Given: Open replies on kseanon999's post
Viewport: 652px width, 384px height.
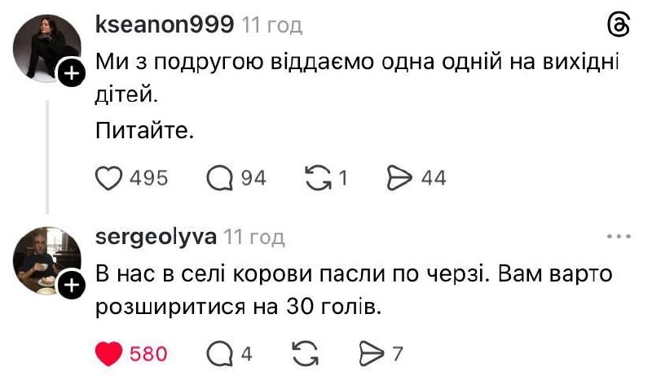Looking at the screenshot, I should pos(218,178).
